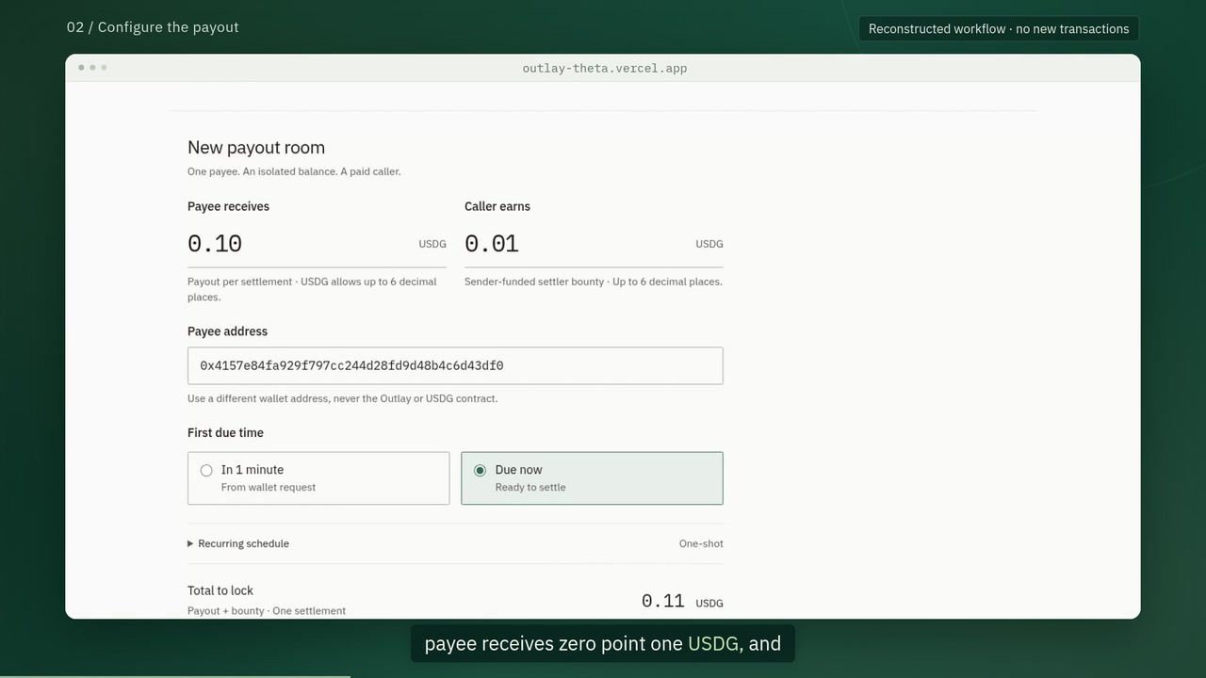Click the 'Caller earns' label
The image size is (1206, 678).
(x=497, y=206)
